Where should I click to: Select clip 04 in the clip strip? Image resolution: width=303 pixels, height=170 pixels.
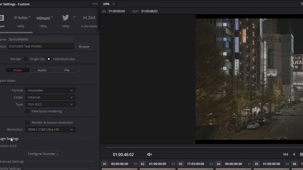pos(218,164)
